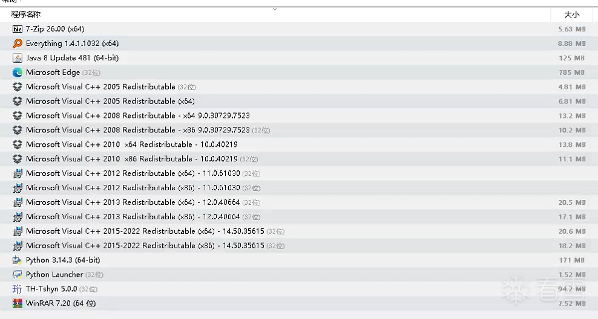Click the Python 3.14.3 icon
Viewport: 598px width, 319px height.
[x=18, y=260]
